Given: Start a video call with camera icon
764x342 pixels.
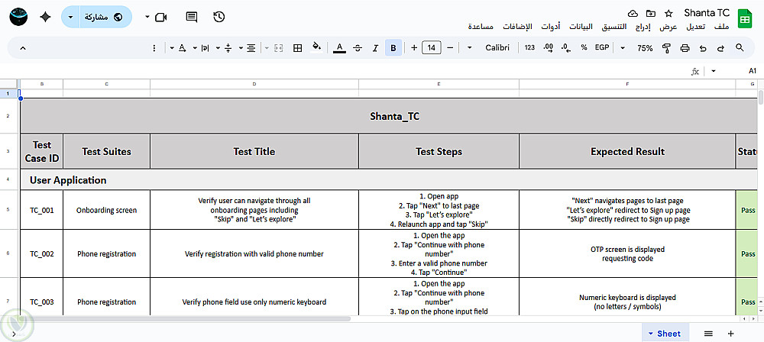Looking at the screenshot, I should coord(160,17).
